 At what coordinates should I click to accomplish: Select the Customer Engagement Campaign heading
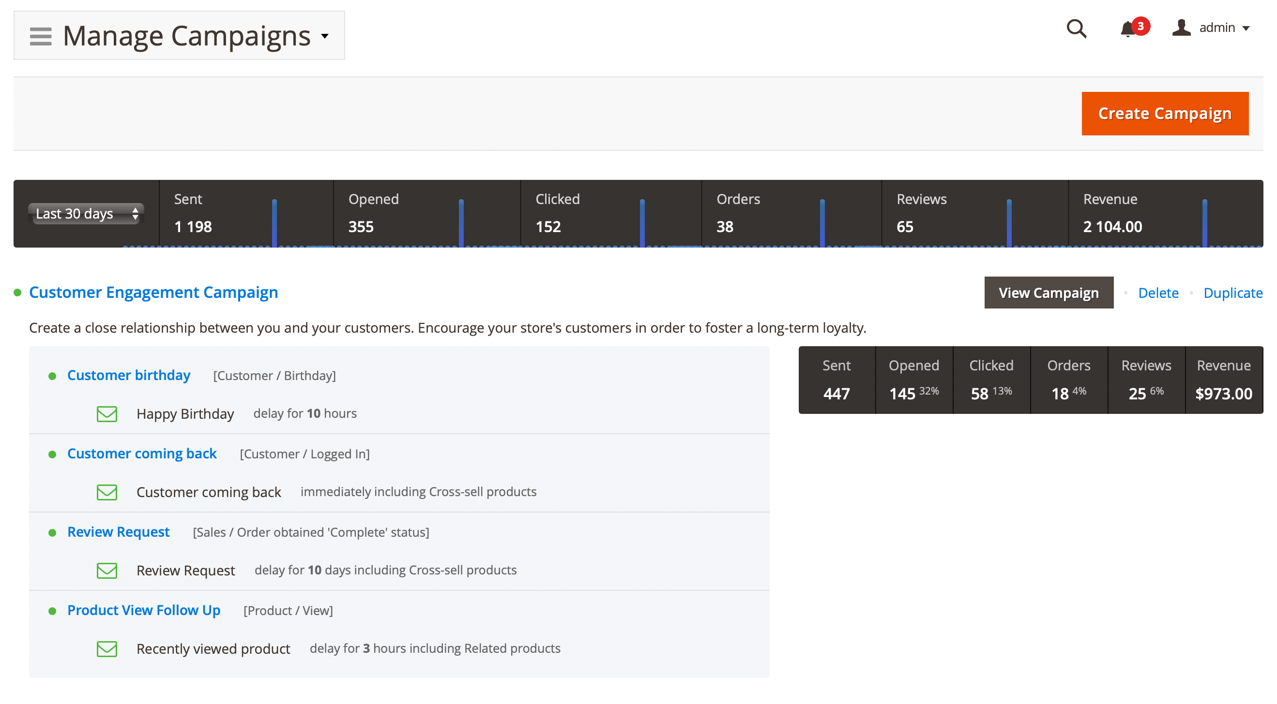click(x=153, y=293)
